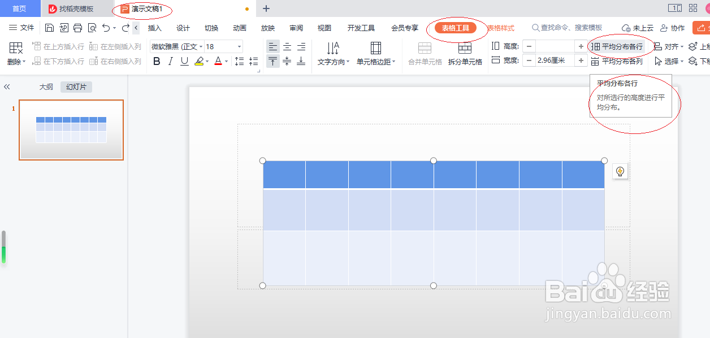Image resolution: width=710 pixels, height=338 pixels.
Task: Switch to the 动画 ribbon tab
Action: click(x=240, y=28)
